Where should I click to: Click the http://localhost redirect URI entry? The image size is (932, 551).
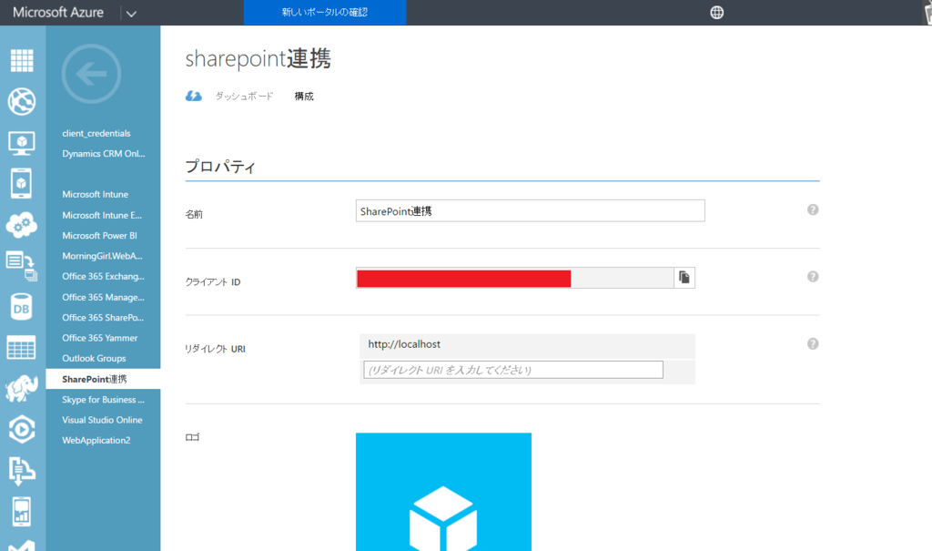(x=527, y=345)
